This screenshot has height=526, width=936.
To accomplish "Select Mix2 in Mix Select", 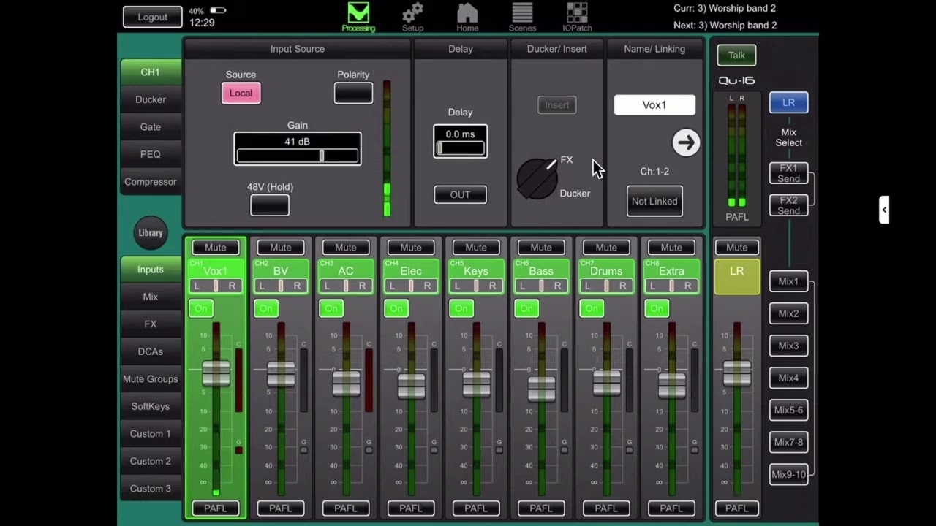I will click(x=788, y=313).
